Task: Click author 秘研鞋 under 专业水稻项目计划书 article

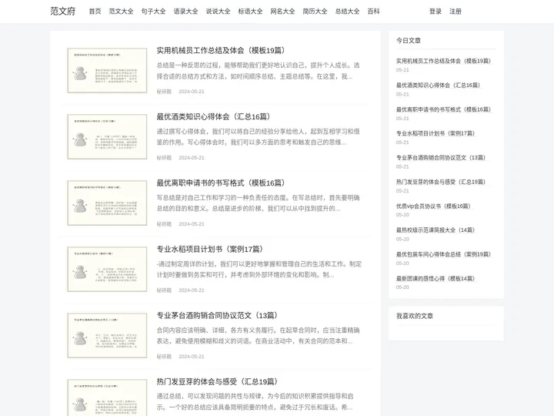Action: tap(164, 290)
